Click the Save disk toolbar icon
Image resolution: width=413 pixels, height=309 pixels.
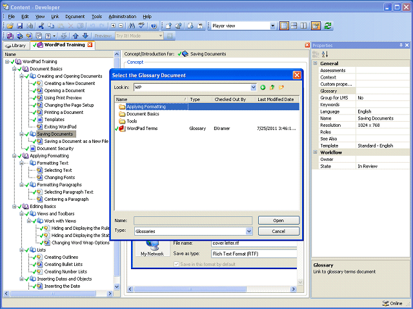[20, 26]
